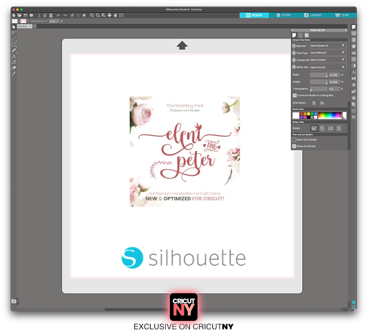Choose the Freehand drawing tool
Screen dimensions: 367x333
tap(14, 50)
